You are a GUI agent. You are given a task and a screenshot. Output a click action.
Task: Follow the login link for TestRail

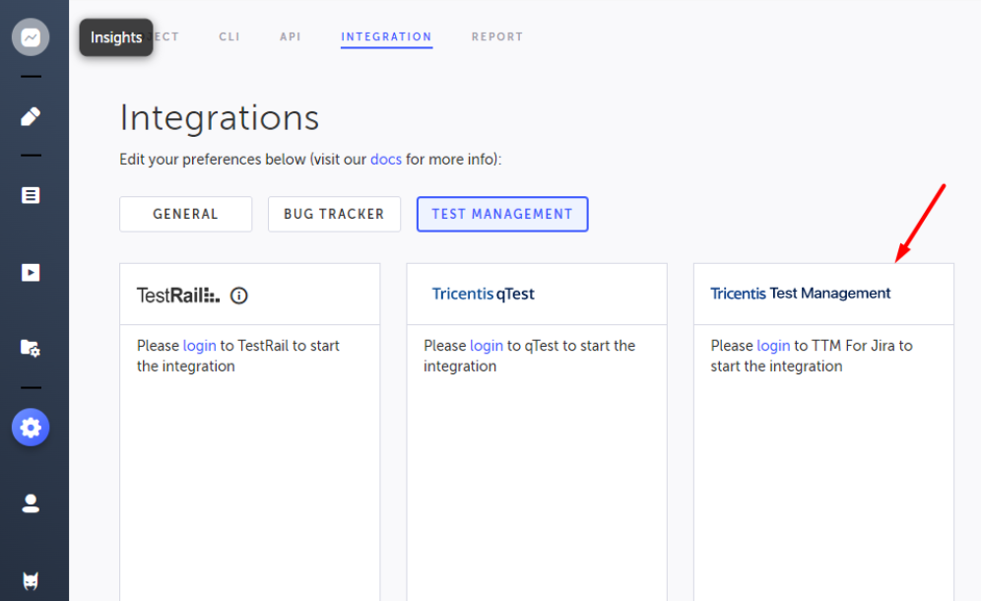tap(200, 346)
